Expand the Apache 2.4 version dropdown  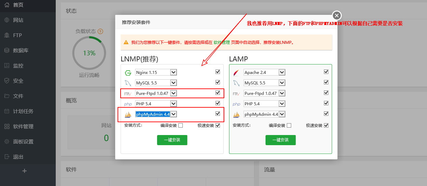[x=282, y=72]
